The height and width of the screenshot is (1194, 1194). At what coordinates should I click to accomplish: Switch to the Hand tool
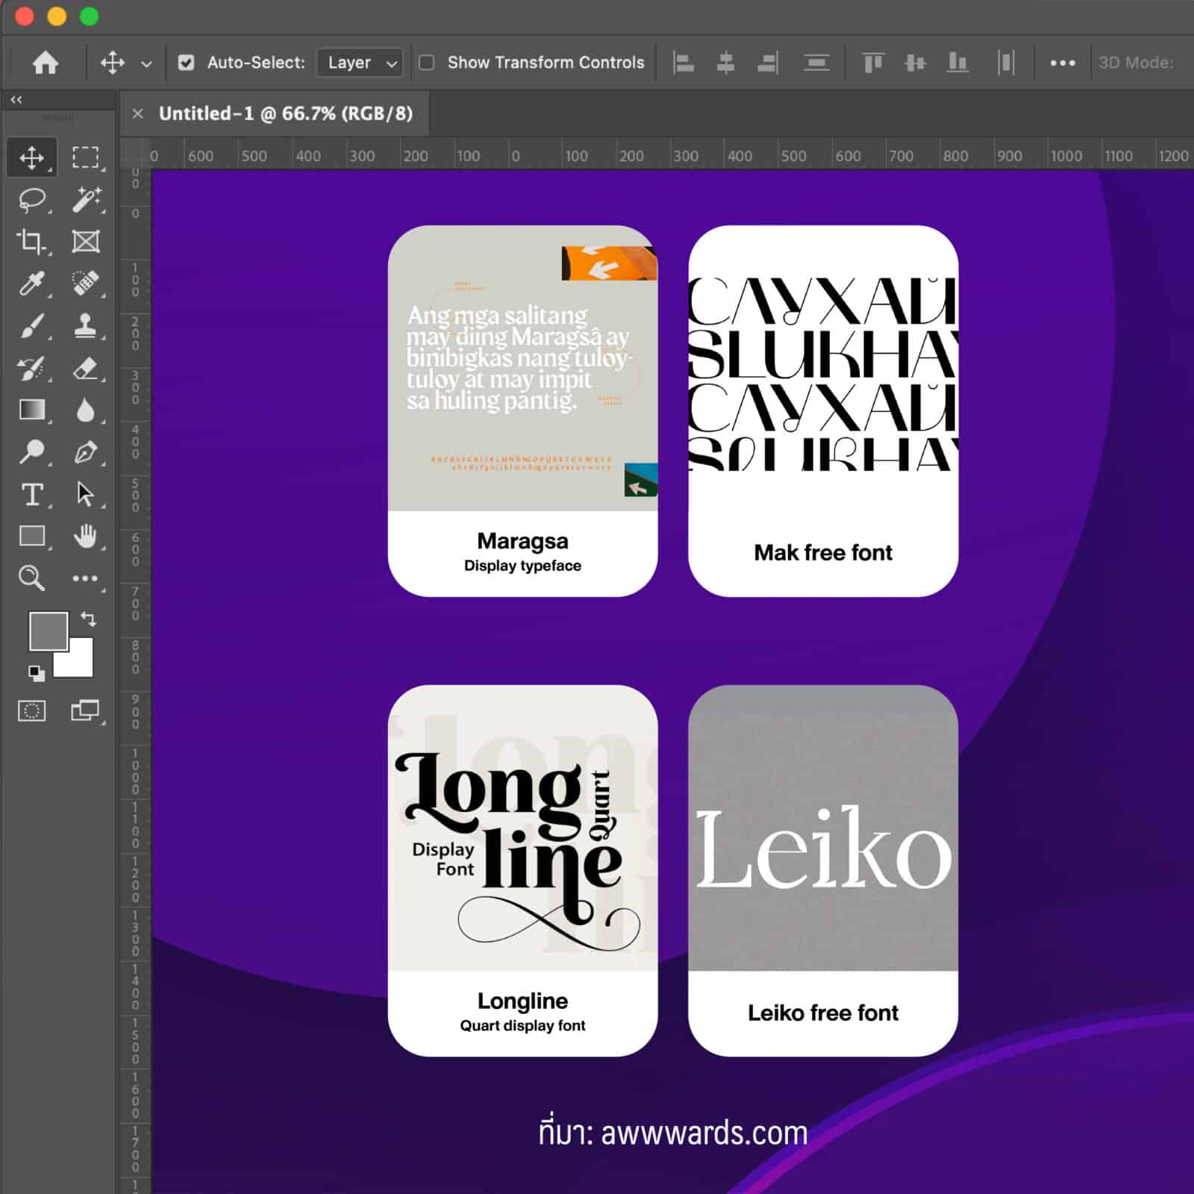pos(85,536)
